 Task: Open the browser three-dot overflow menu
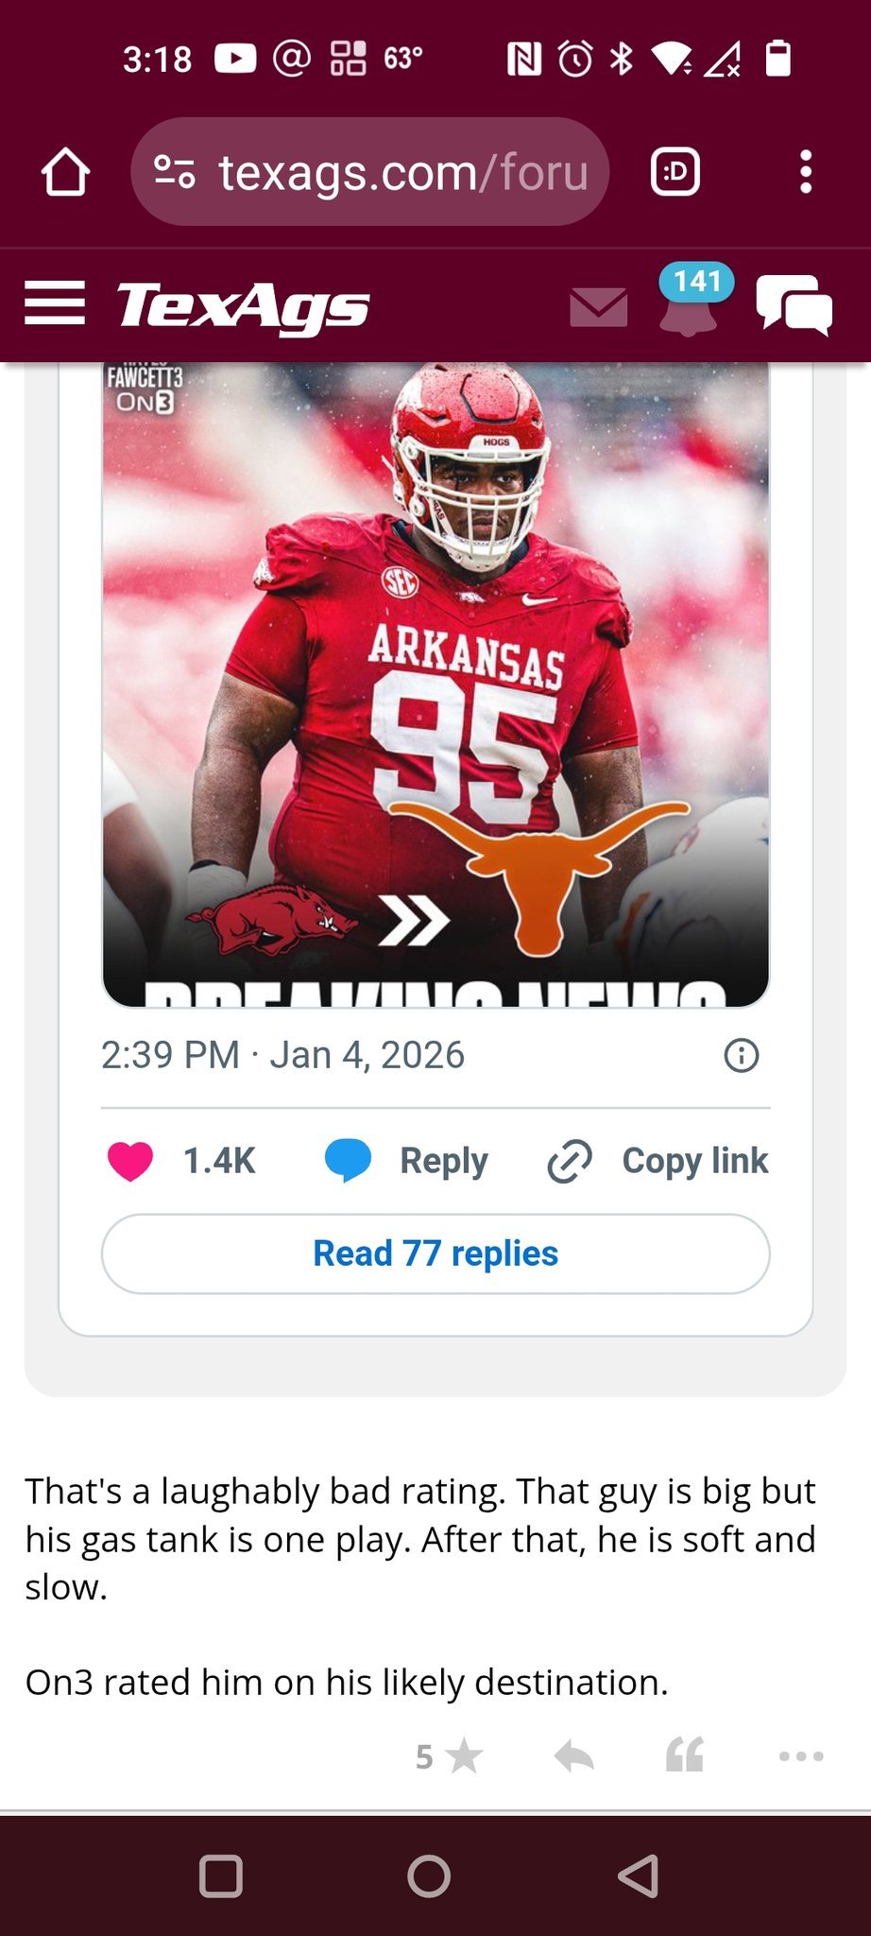click(x=805, y=172)
